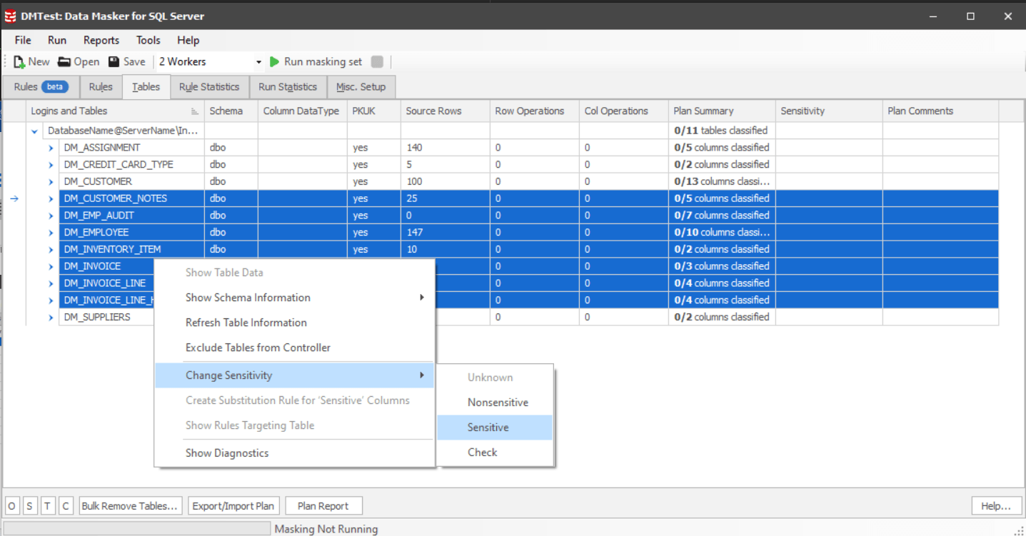1026x536 pixels.
Task: Click the S filter button in the status bar
Action: point(29,505)
